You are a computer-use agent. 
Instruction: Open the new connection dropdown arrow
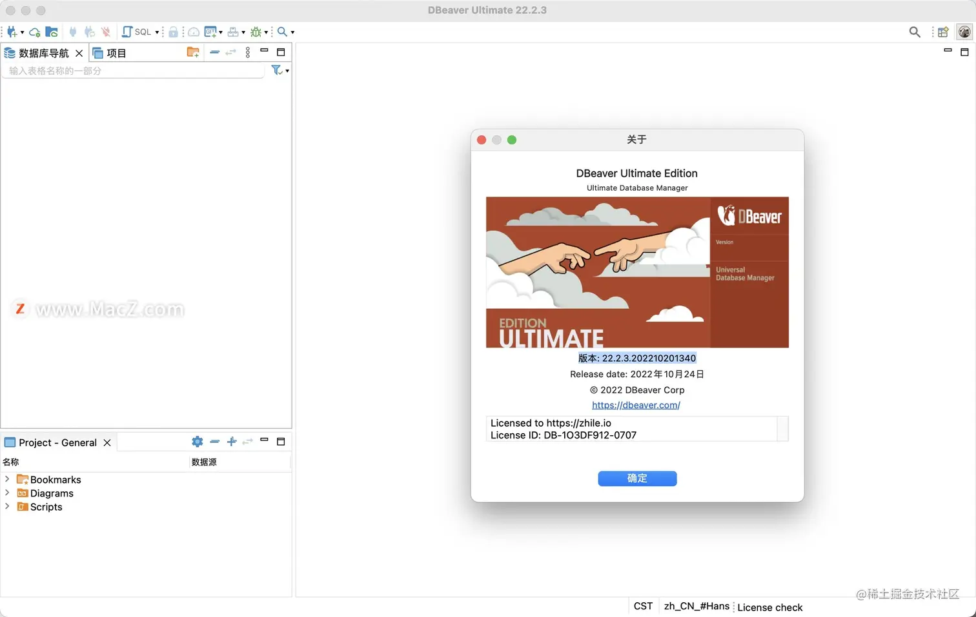tap(22, 32)
